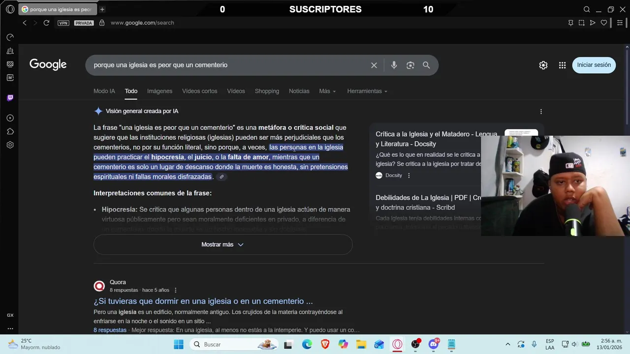Open the sidebar player icon

tap(10, 118)
